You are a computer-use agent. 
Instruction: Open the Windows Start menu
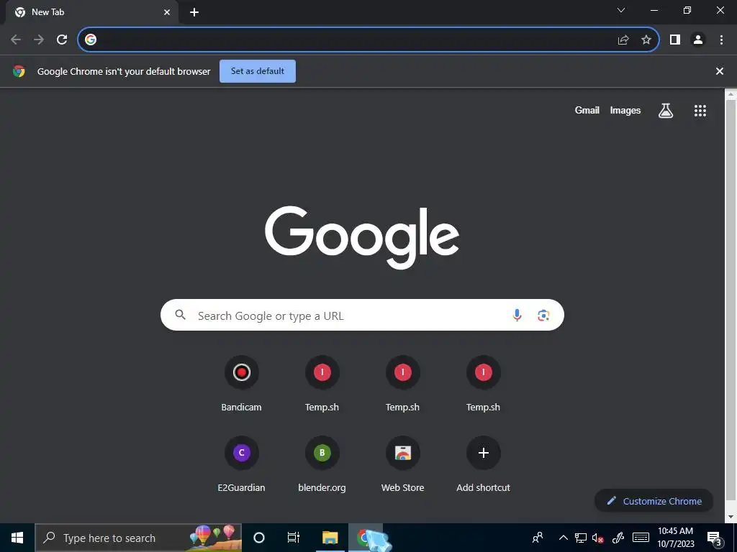[17, 538]
